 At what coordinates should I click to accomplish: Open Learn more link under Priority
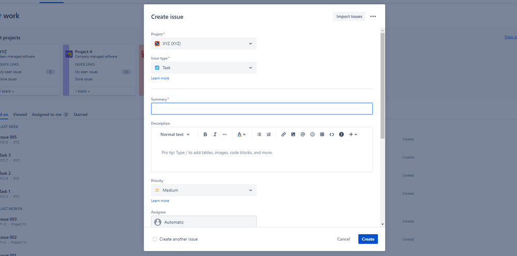point(160,201)
